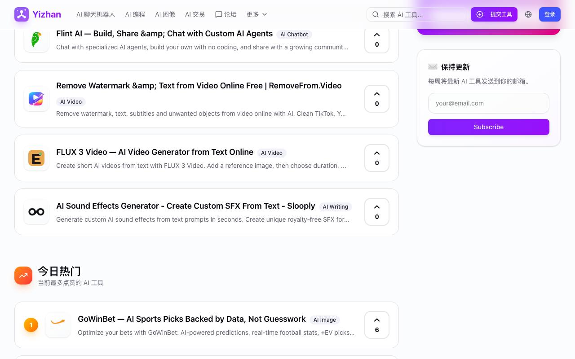Screen dimensions: 575x359
Task: Open GoWinBet title link
Action: 192,319
